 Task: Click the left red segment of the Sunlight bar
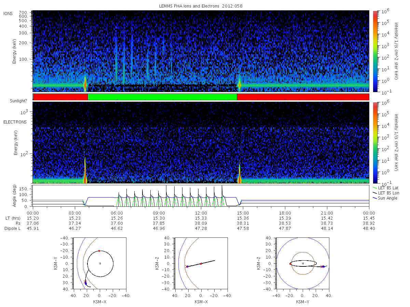coord(60,97)
